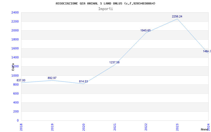Click the 2020 x-axis label
Image resolution: width=211 pixels, height=132 pixels.
coord(83,127)
